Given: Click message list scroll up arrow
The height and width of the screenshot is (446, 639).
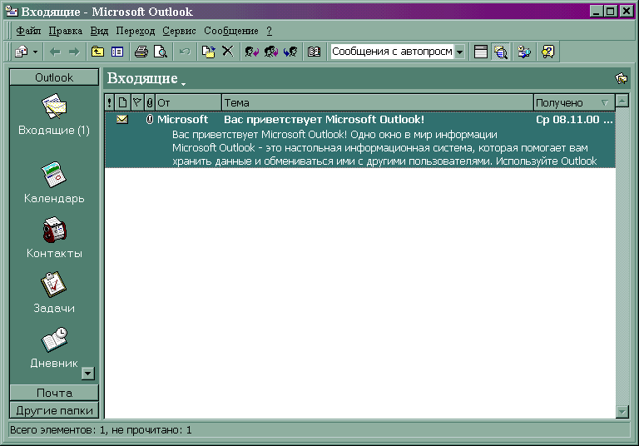Looking at the screenshot, I should 622,101.
